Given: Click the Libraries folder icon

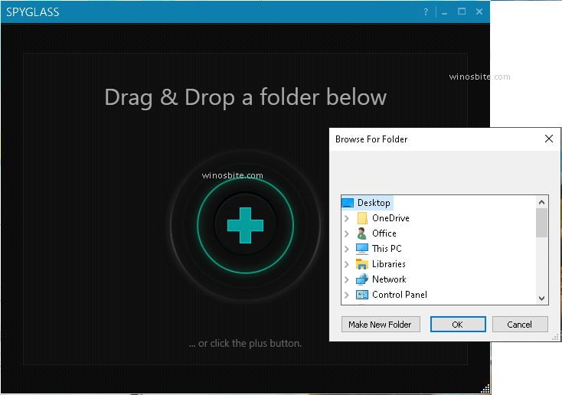Looking at the screenshot, I should (362, 264).
